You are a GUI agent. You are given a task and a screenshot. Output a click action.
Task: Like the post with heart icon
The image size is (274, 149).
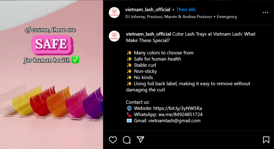pyautogui.click(x=113, y=140)
